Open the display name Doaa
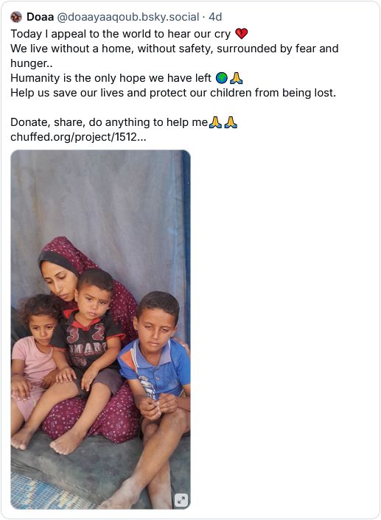381x520 pixels. pos(40,17)
